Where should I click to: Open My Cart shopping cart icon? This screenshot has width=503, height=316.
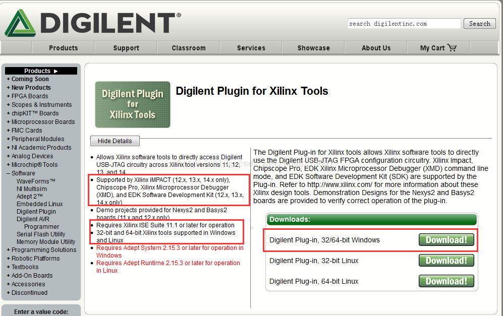(x=452, y=48)
